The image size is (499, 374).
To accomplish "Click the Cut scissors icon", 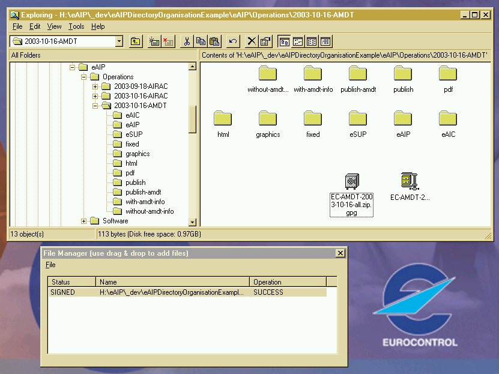I will coord(187,41).
